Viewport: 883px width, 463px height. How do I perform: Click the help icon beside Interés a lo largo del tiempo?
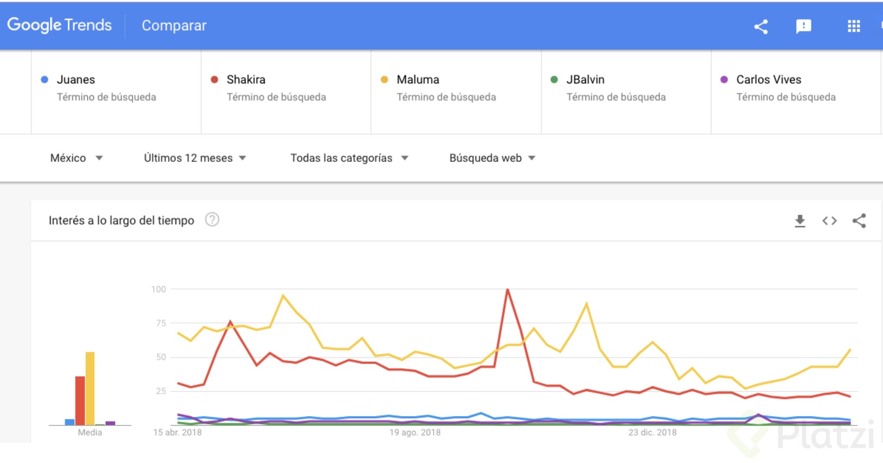click(212, 219)
